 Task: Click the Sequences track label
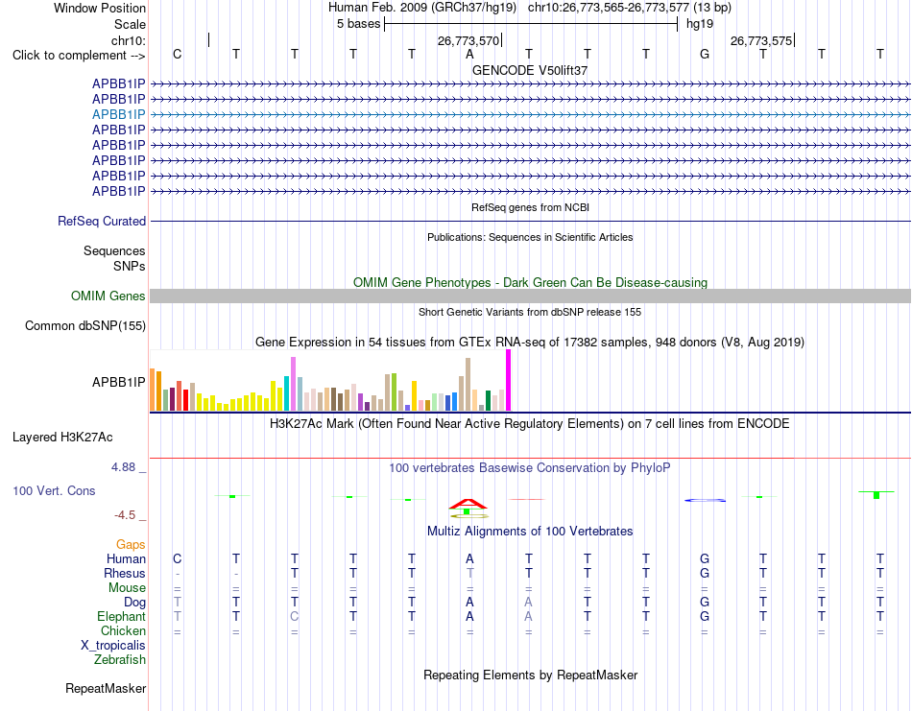(114, 250)
